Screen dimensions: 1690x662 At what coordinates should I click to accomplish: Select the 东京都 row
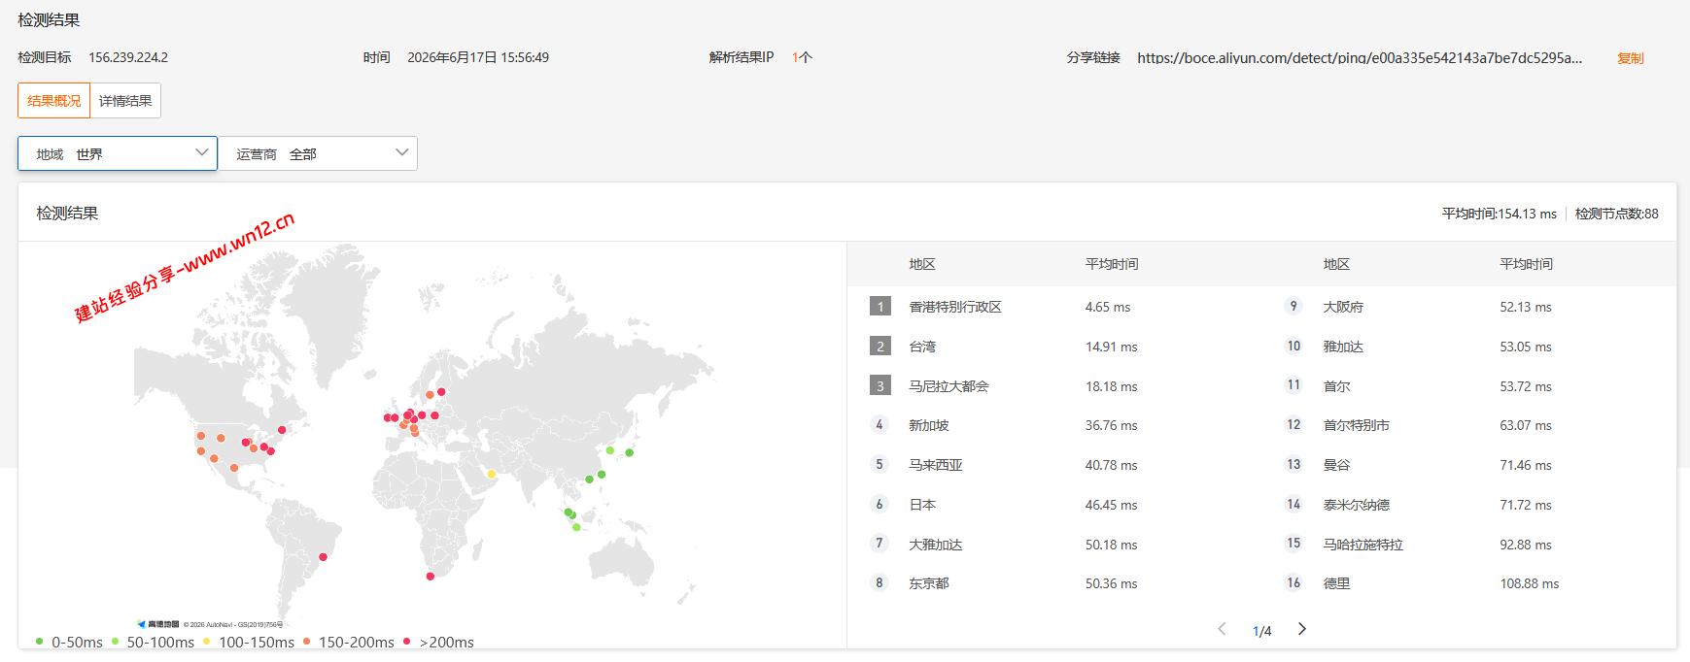click(x=1054, y=583)
